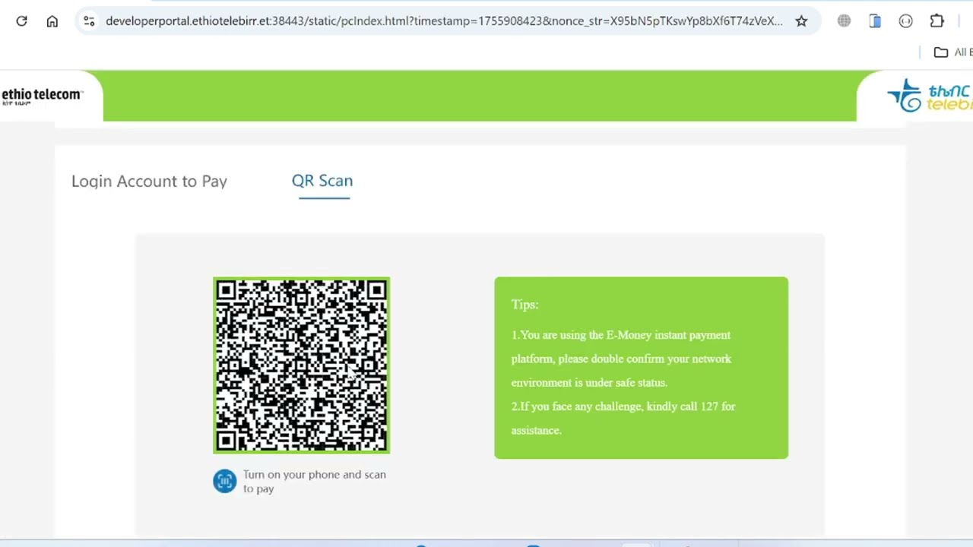This screenshot has width=973, height=547.
Task: Click the 'E-Money instant payment' tip line
Action: click(621, 335)
